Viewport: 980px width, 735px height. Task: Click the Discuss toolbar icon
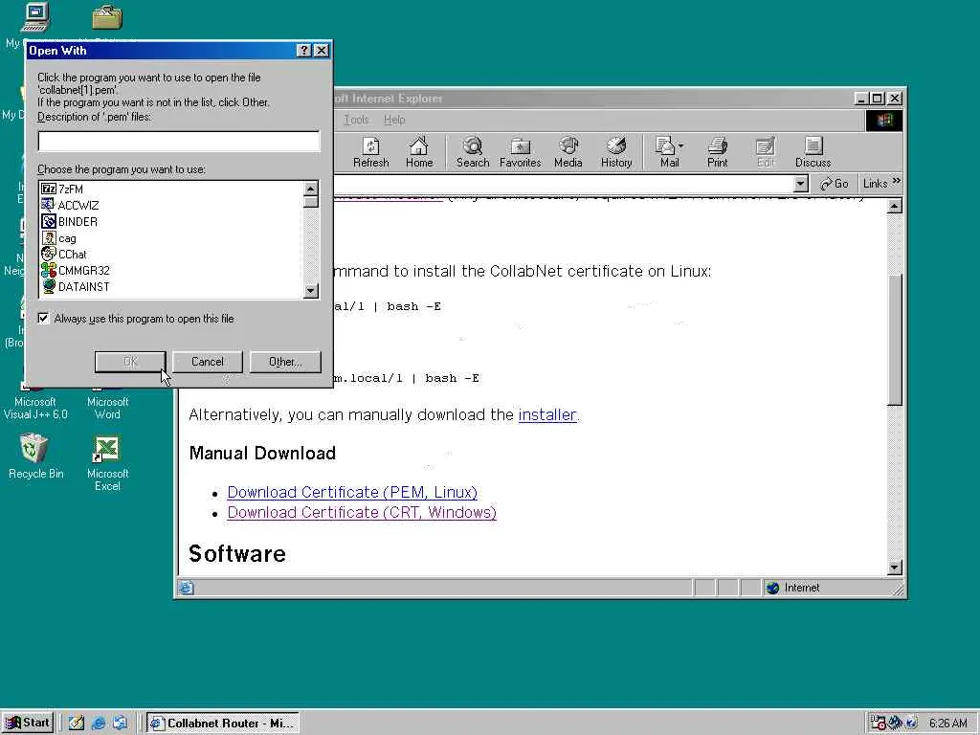(x=813, y=152)
